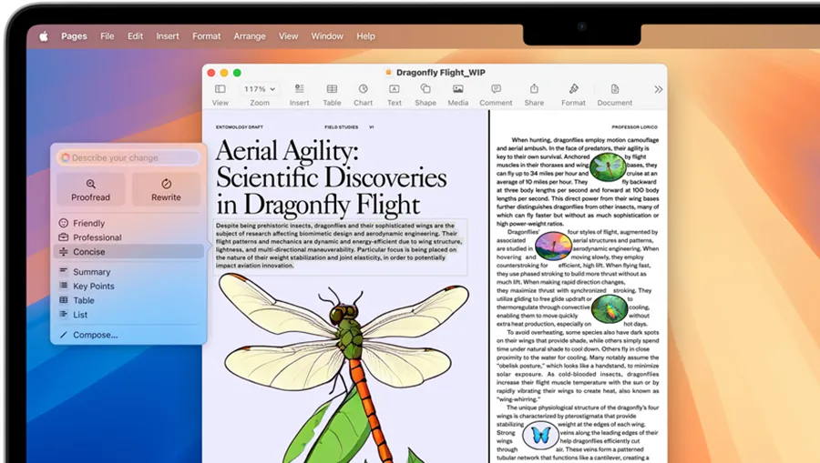Open the Arrange menu

click(x=249, y=36)
